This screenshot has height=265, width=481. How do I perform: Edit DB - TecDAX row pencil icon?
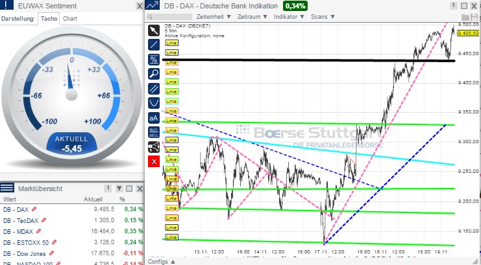tap(44, 220)
